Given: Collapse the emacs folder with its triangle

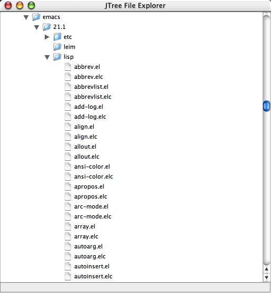Looking at the screenshot, I should (x=26, y=17).
